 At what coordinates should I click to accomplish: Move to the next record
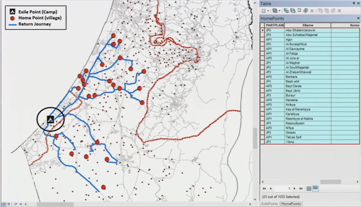tap(294, 189)
